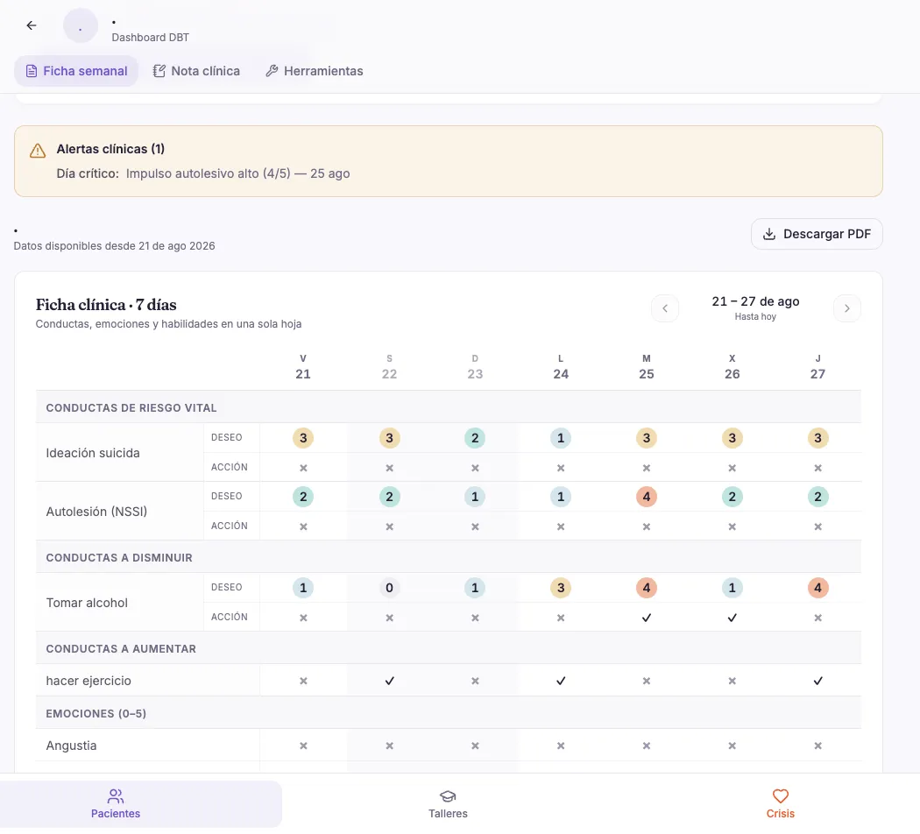This screenshot has width=920, height=834.
Task: Go to the previous week
Action: pos(665,308)
